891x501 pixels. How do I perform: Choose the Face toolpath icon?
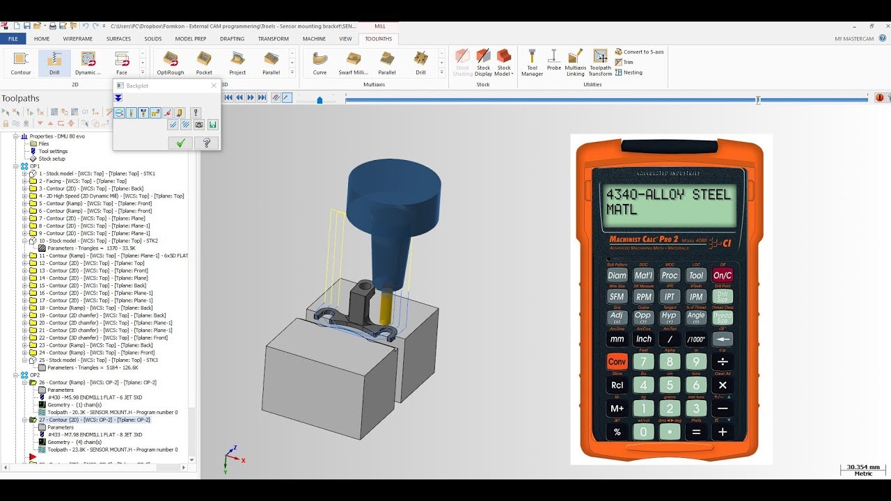click(x=122, y=62)
